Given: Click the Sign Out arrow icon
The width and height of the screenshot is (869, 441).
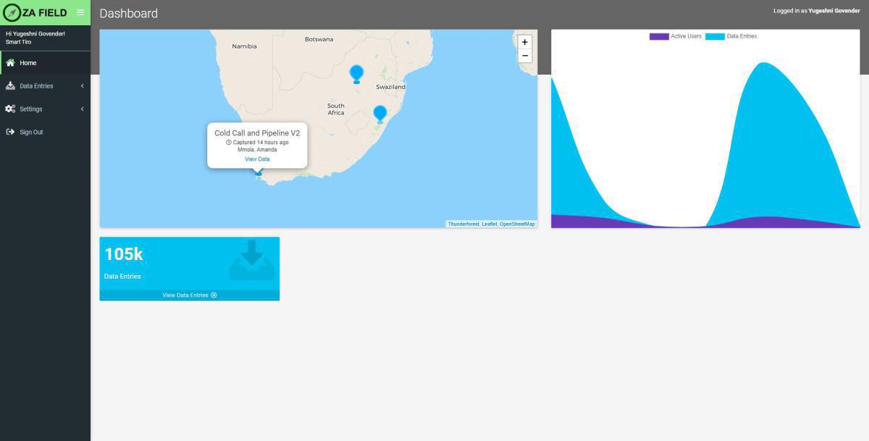Looking at the screenshot, I should pyautogui.click(x=10, y=133).
